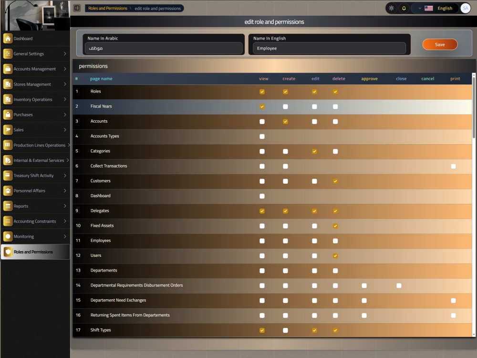Screen dimensions: 477x358
Task: Expand General Settings chevron
Action: click(65, 53)
